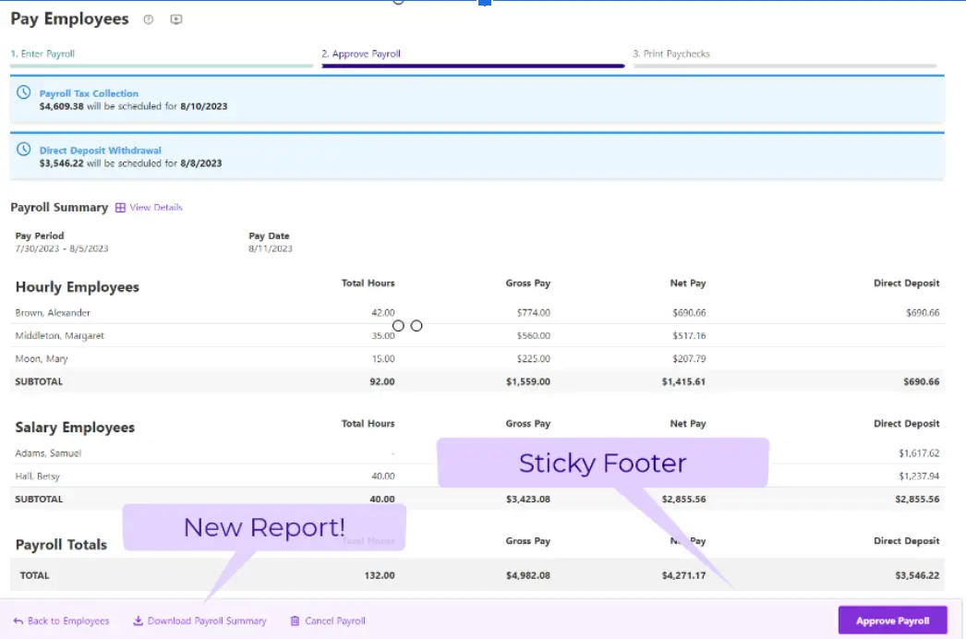Click hourly subtotal net pay $1,415.61
Image resolution: width=966 pixels, height=639 pixels.
coord(683,382)
